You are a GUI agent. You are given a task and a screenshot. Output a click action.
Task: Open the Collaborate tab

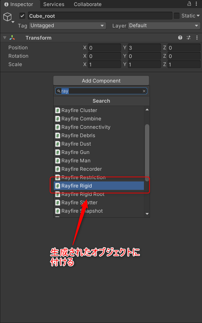[x=88, y=4]
